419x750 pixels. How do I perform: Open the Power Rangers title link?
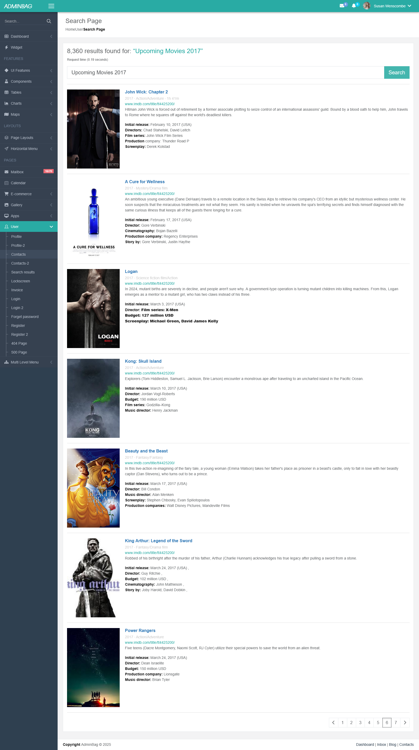click(x=140, y=631)
